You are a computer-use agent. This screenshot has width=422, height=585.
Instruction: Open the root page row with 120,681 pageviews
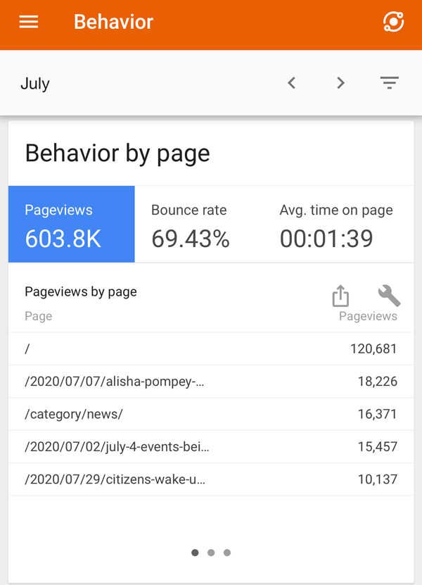[x=211, y=349]
